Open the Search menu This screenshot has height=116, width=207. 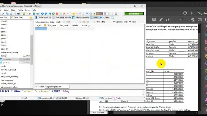[6, 10]
